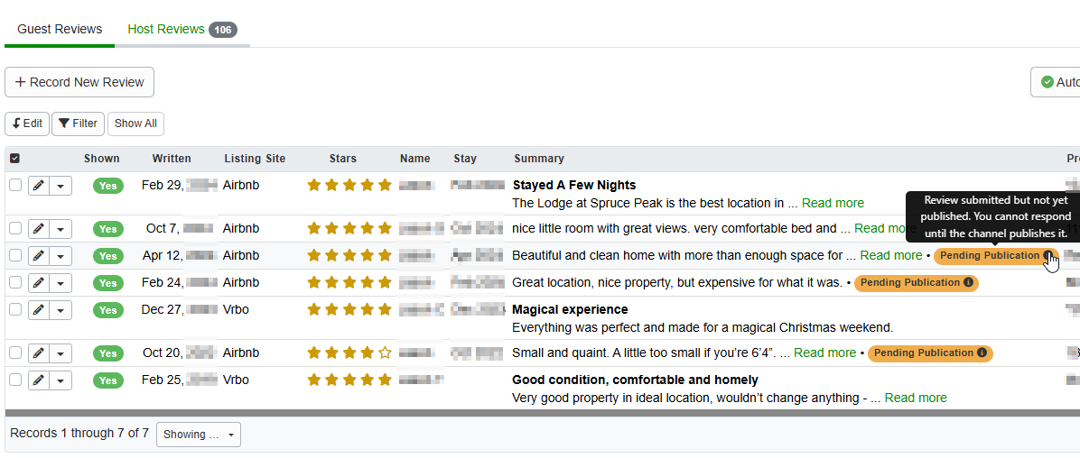Click the Record New Review button
The height and width of the screenshot is (458, 1080).
79,82
